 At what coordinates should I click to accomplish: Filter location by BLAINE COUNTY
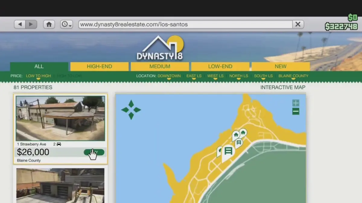(x=293, y=76)
